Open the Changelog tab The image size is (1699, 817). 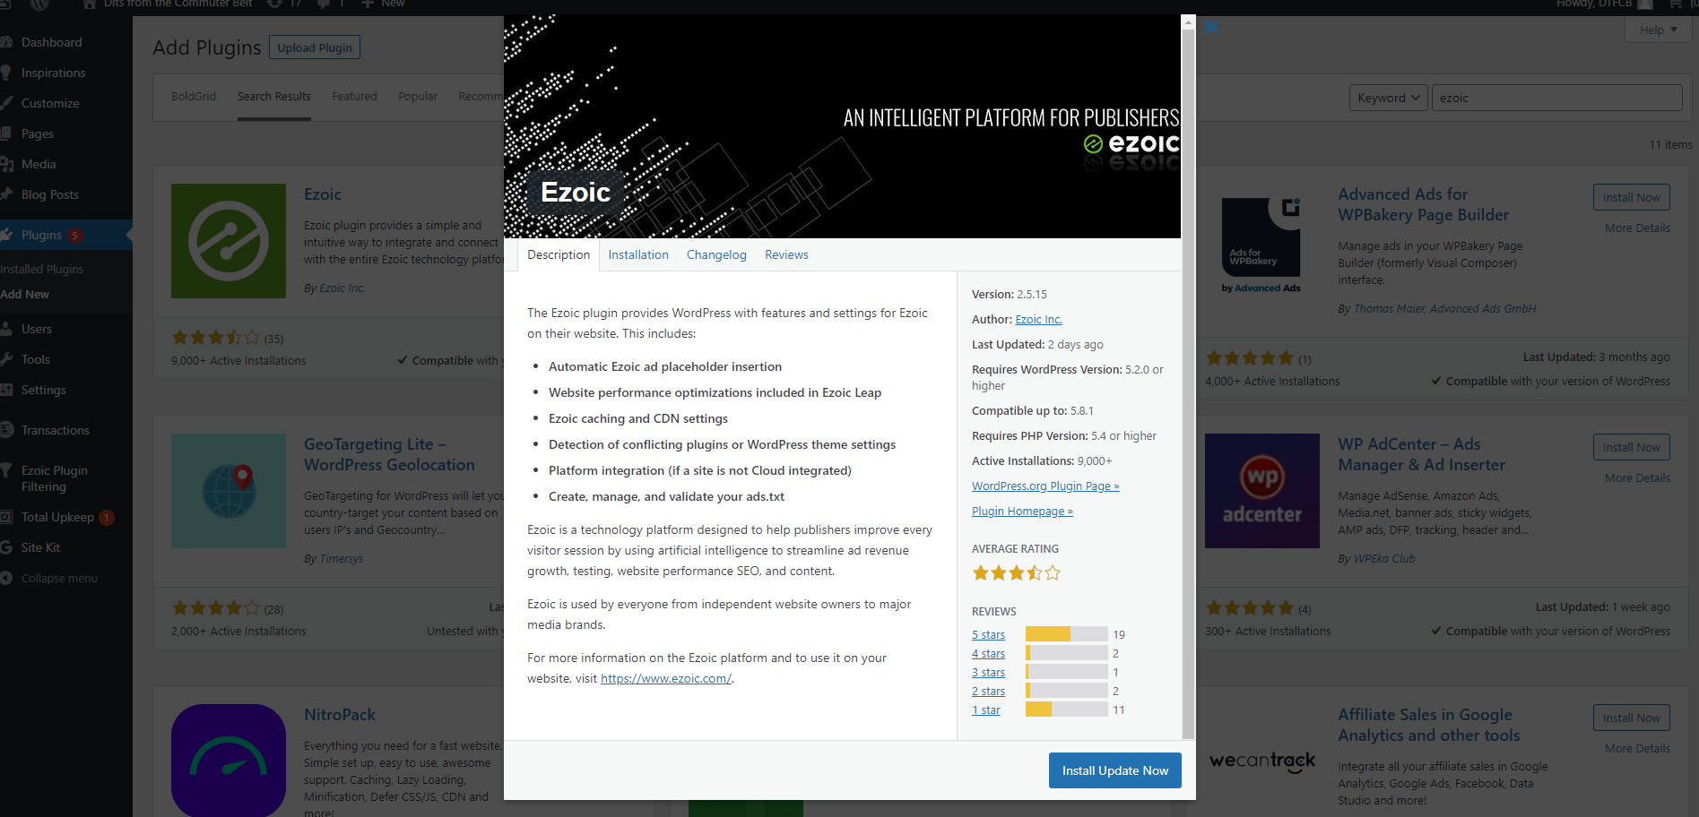coord(715,254)
